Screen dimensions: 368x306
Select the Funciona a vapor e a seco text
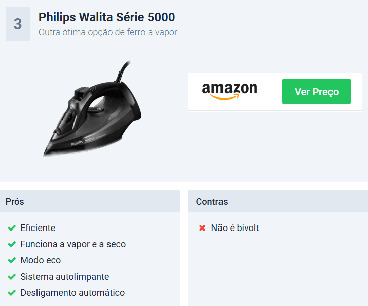click(x=73, y=244)
